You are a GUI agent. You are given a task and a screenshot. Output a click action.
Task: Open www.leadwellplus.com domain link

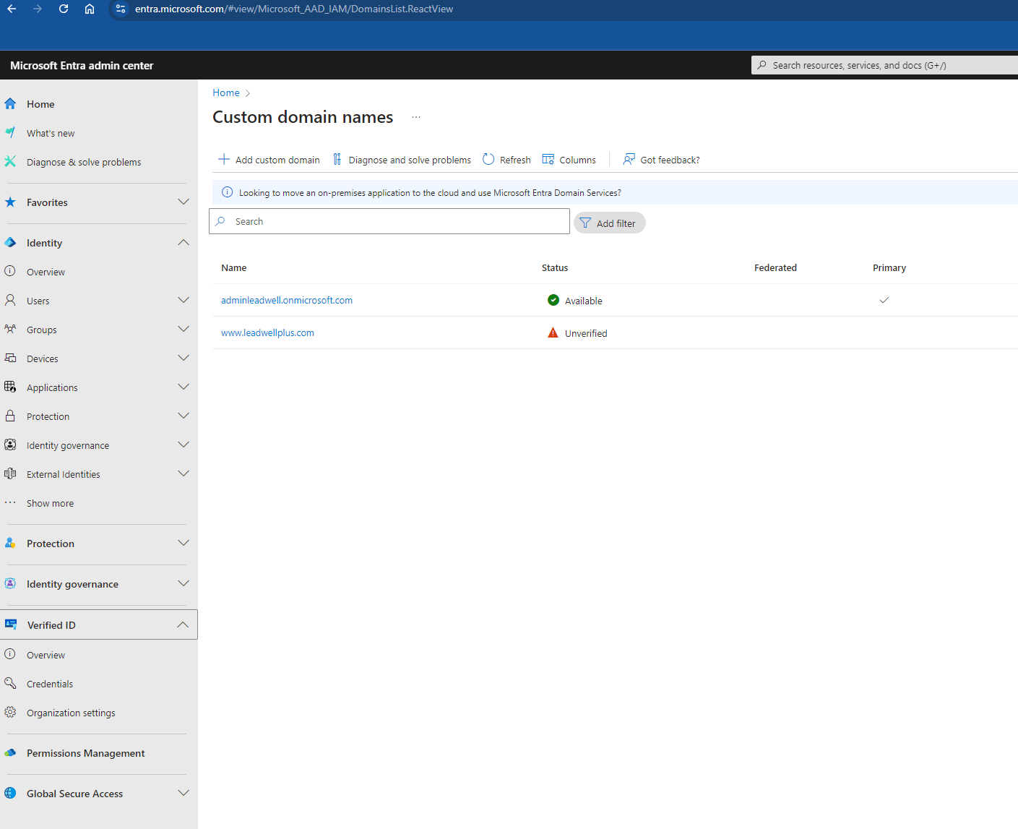(x=267, y=332)
